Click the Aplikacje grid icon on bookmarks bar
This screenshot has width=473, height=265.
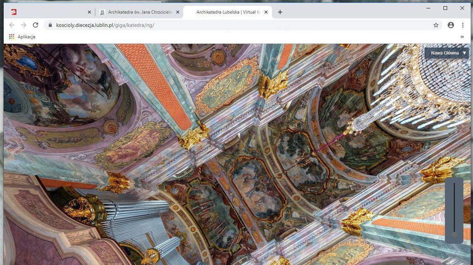tap(11, 36)
